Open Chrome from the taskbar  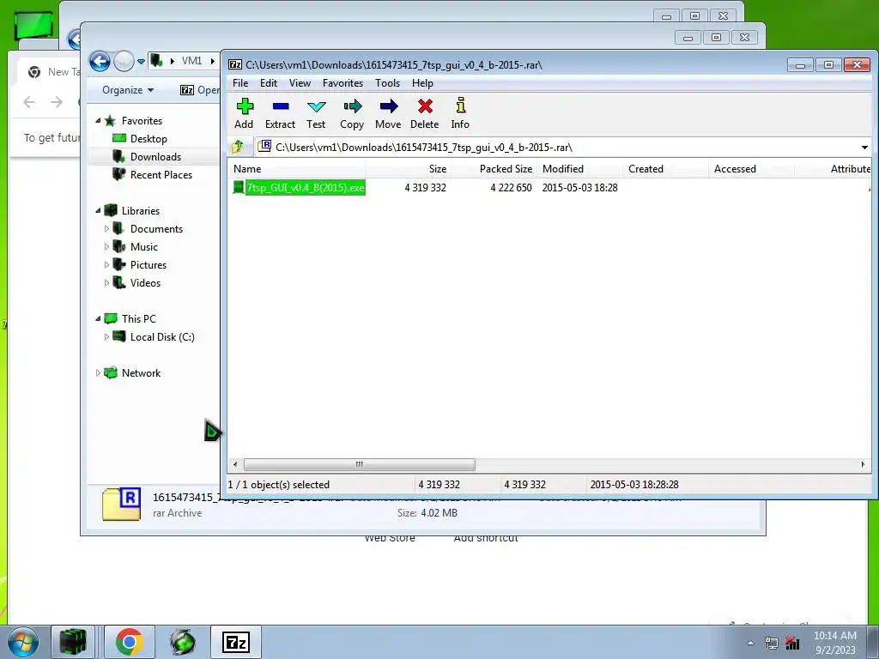coord(130,642)
